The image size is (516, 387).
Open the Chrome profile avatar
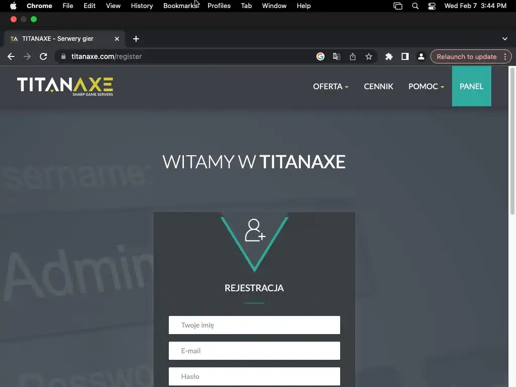tap(421, 56)
